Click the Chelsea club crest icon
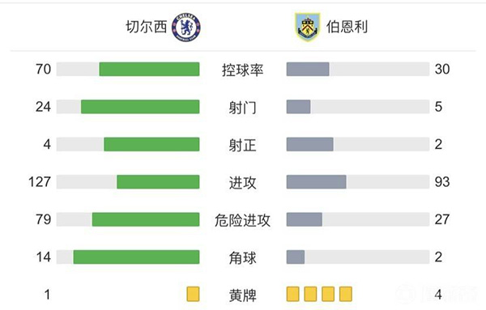 pos(186,28)
